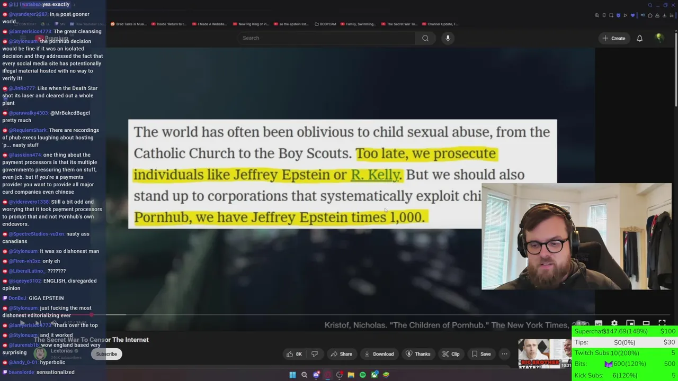Screen dimensions: 678x381
Task: Open File Explorer from taskbar
Action: click(351, 375)
